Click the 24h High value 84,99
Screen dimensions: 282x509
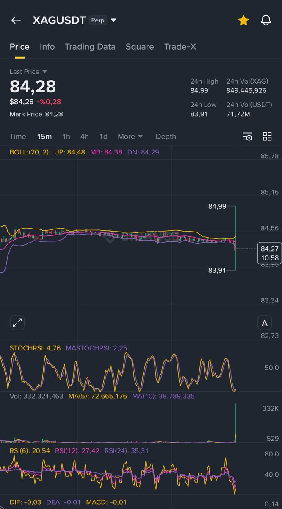coord(199,91)
